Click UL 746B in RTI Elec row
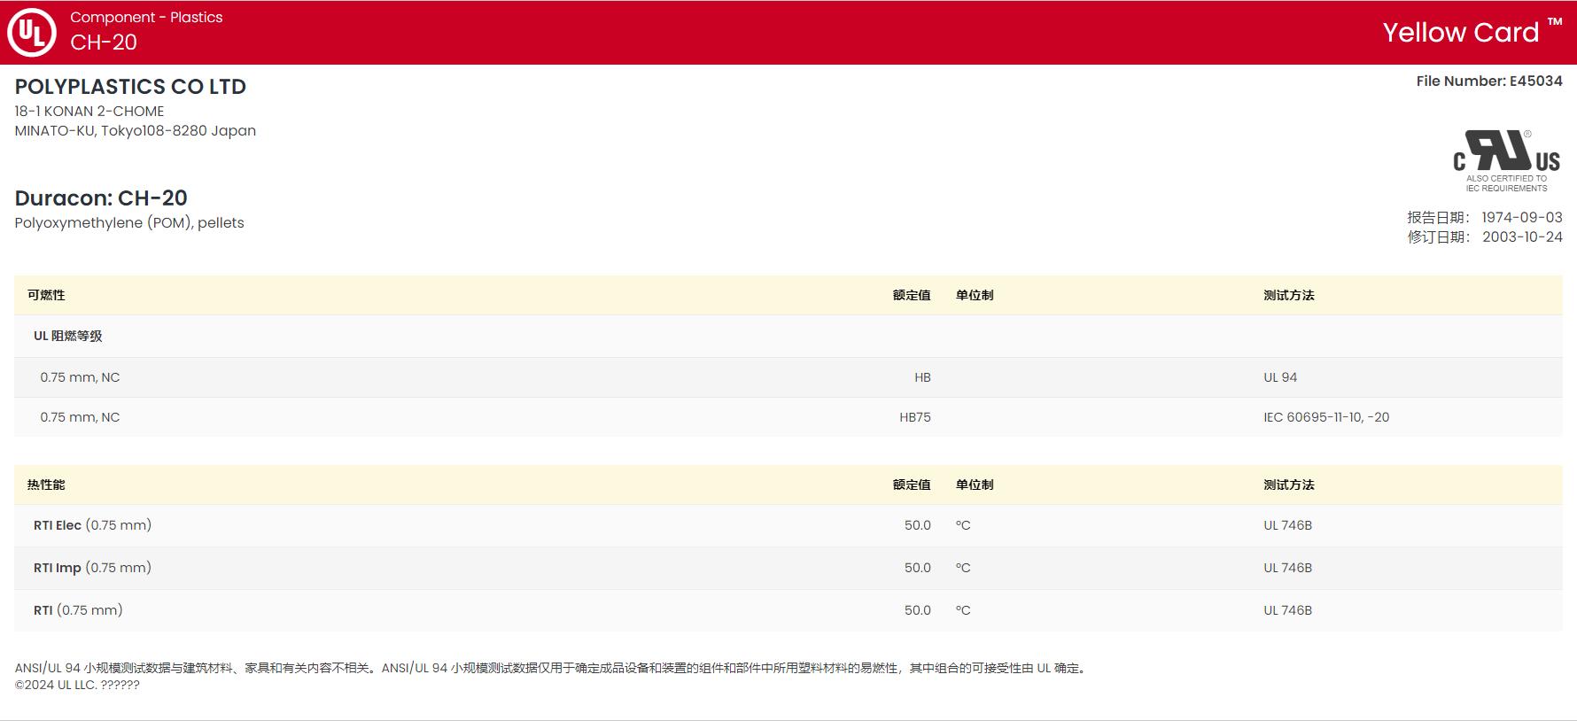The width and height of the screenshot is (1577, 721). pyautogui.click(x=1287, y=525)
